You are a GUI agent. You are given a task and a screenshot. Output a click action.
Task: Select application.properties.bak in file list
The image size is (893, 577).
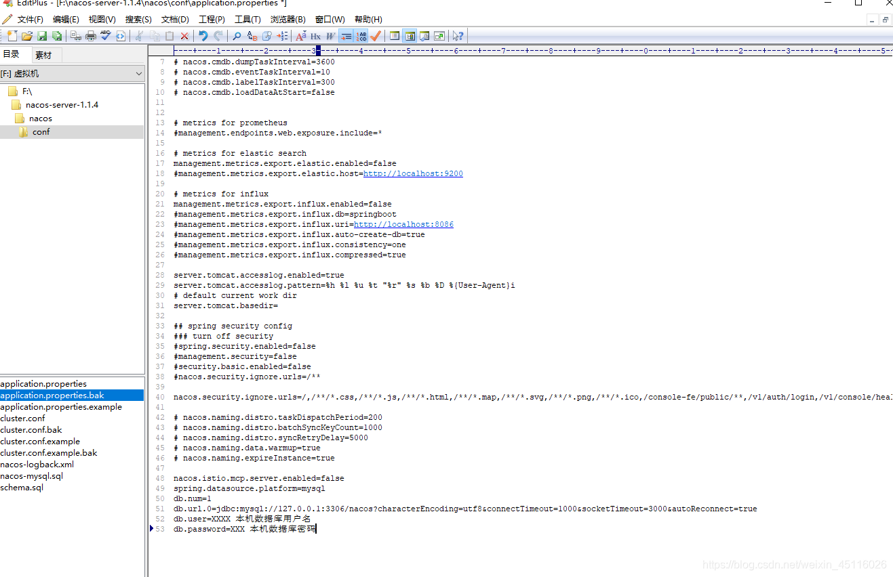tap(52, 395)
